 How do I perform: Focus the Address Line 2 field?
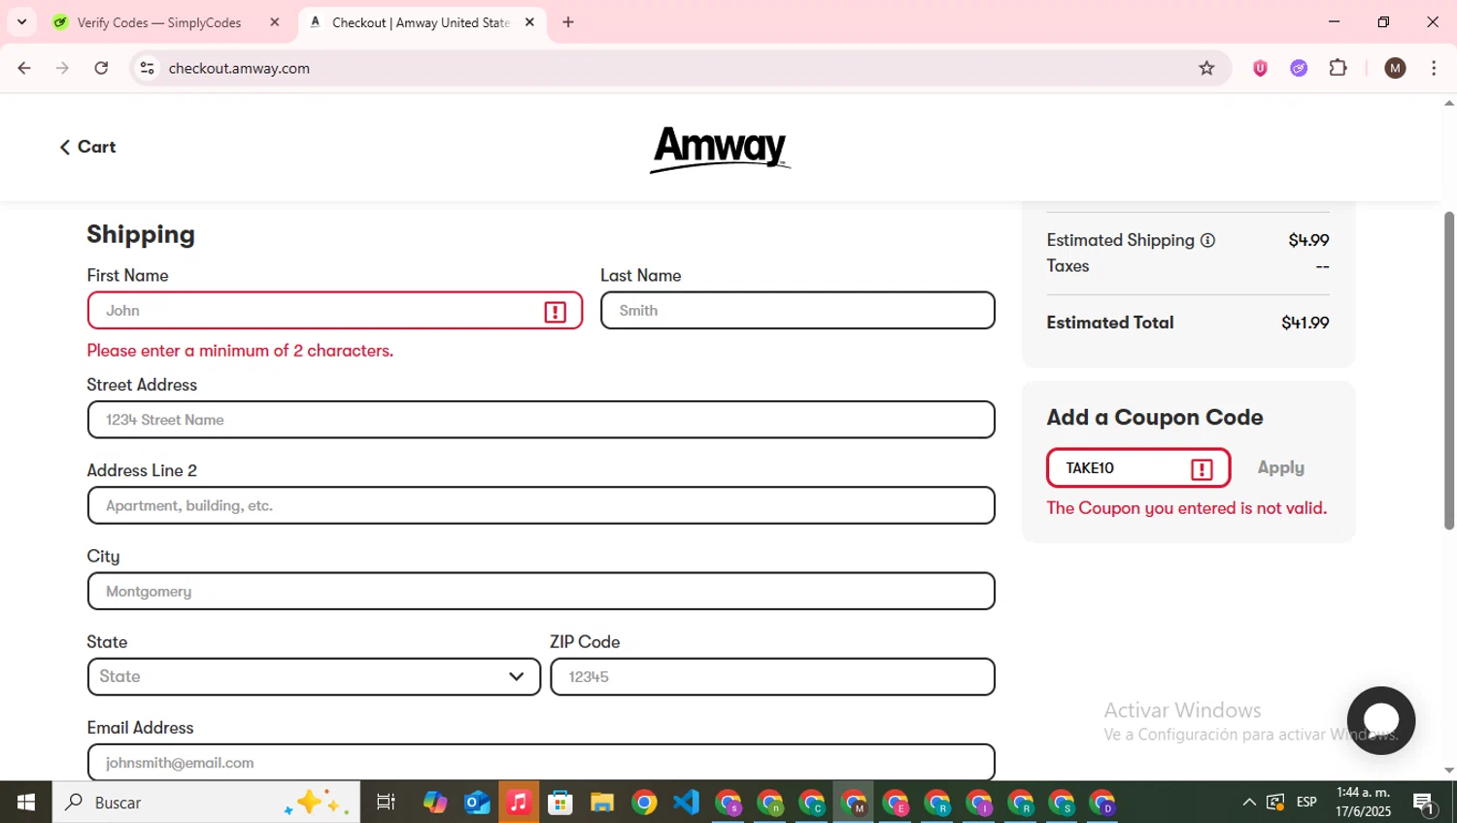541,505
